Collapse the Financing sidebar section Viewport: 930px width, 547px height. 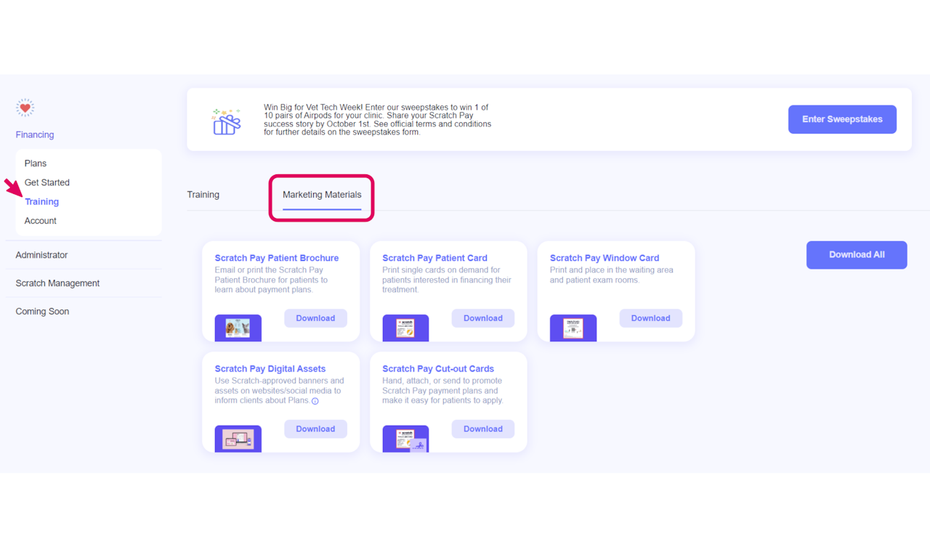tap(35, 134)
